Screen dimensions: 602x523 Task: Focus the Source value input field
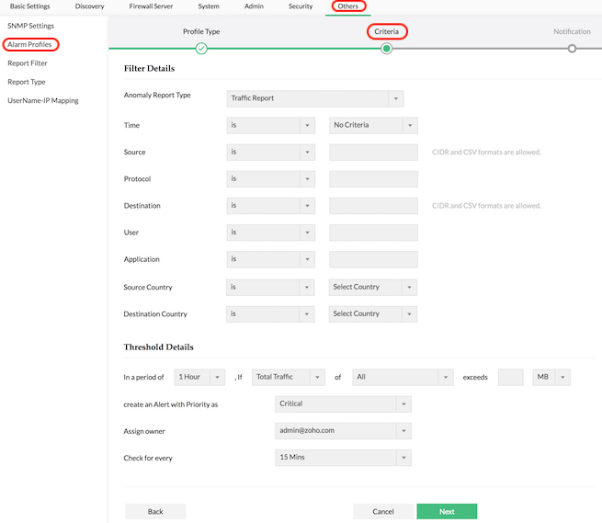click(373, 152)
